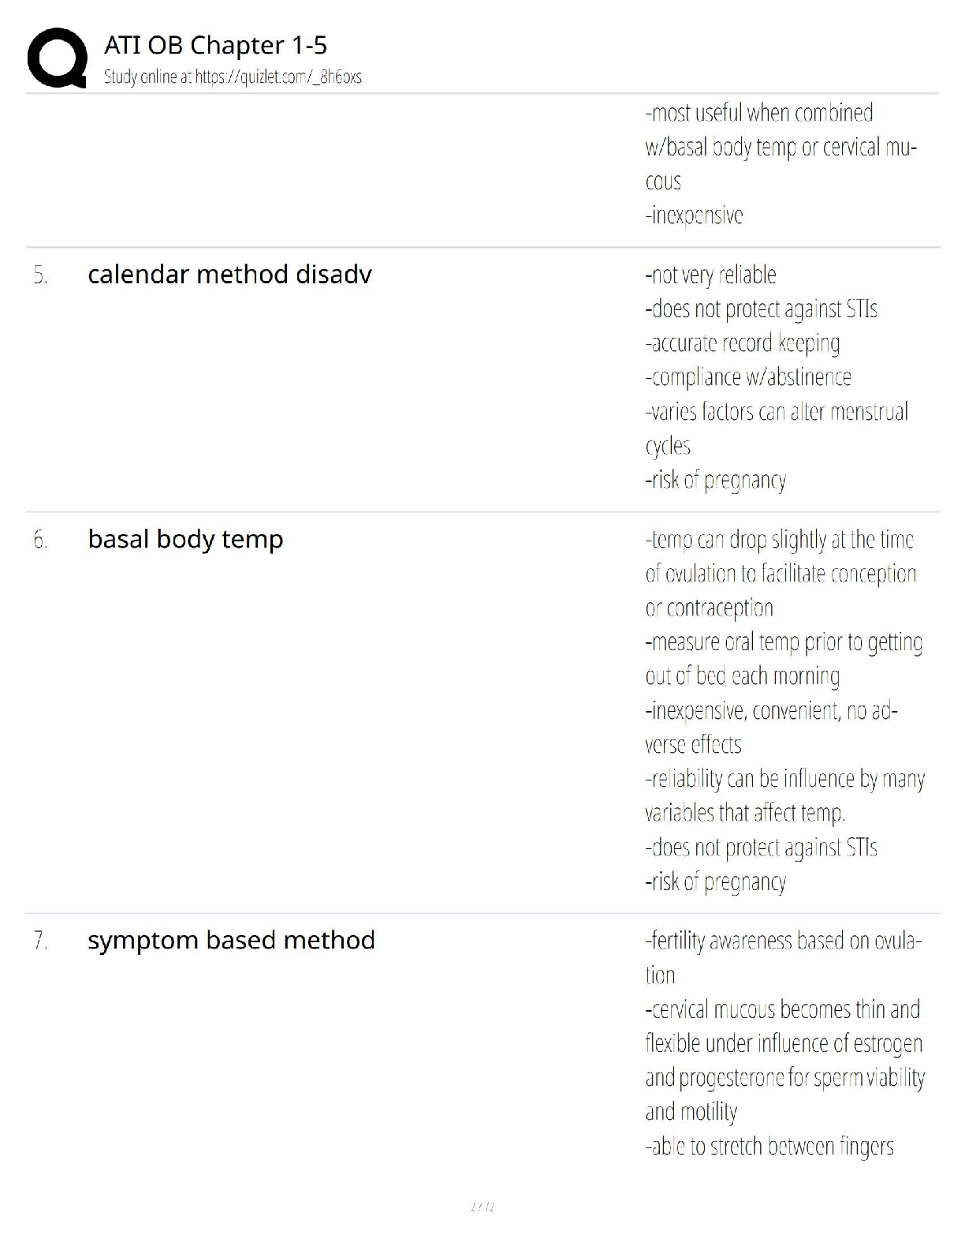Click the '-not very reliable' line

710,275
